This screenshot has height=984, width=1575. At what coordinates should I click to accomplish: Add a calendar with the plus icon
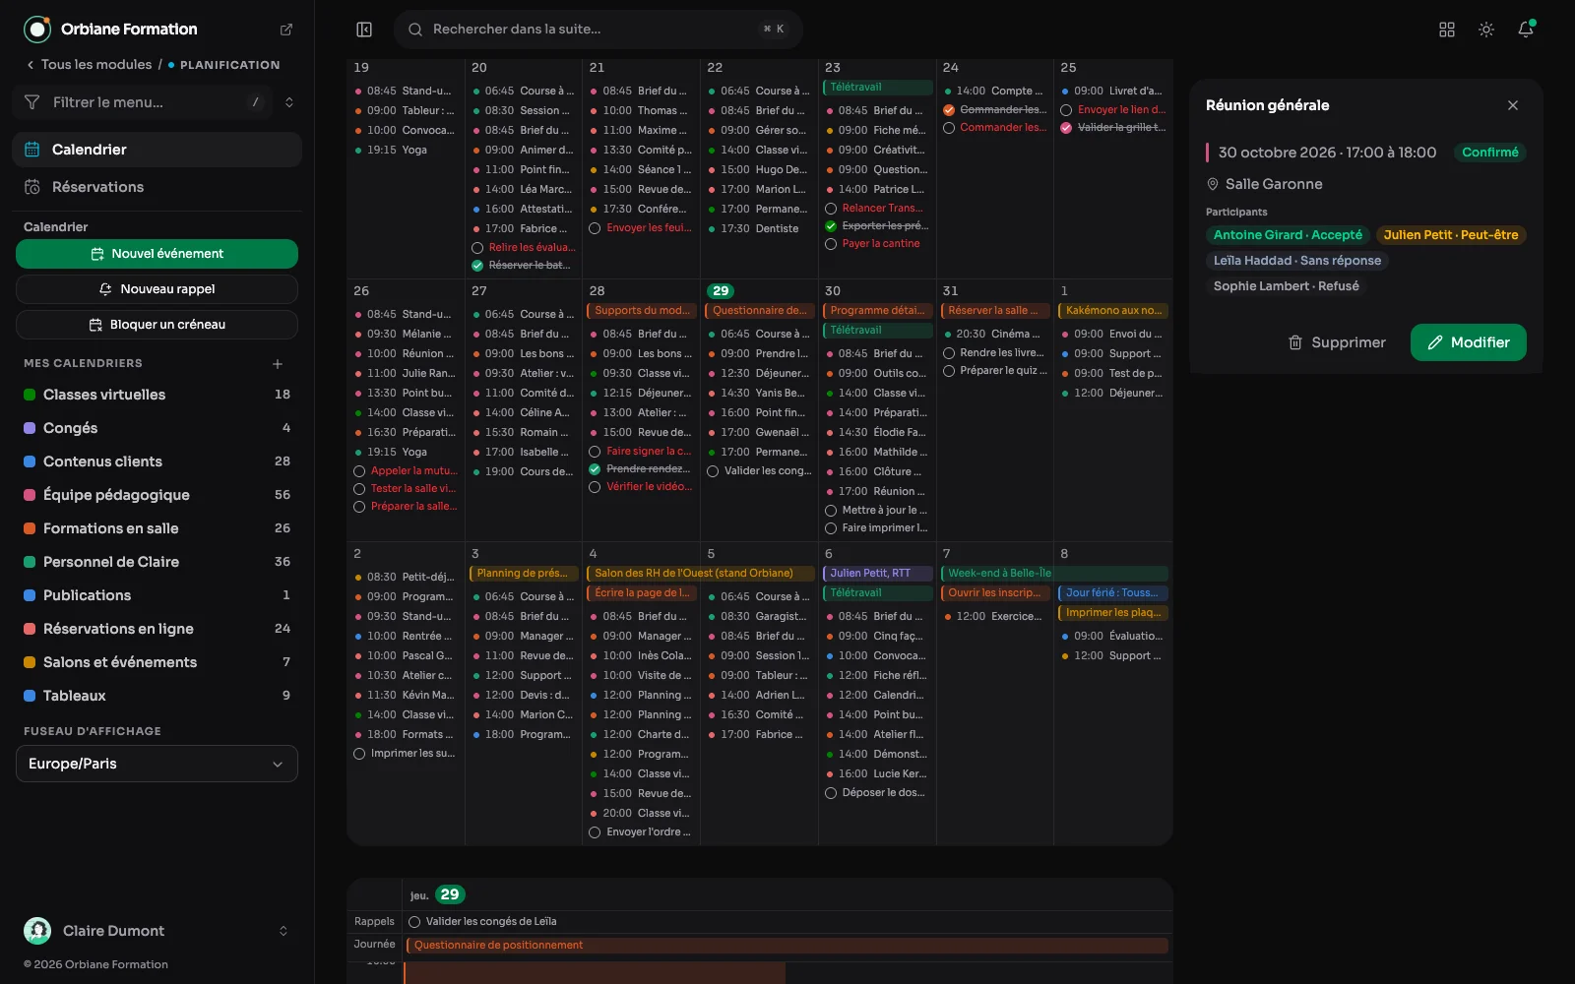click(x=278, y=364)
